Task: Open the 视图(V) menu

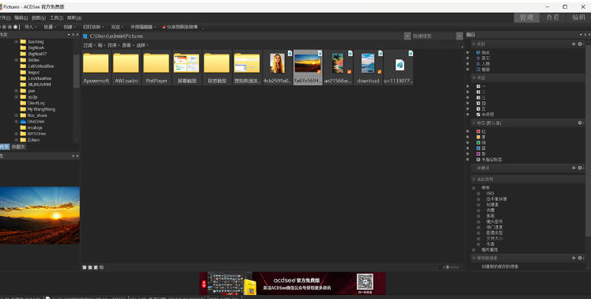Action: point(39,17)
